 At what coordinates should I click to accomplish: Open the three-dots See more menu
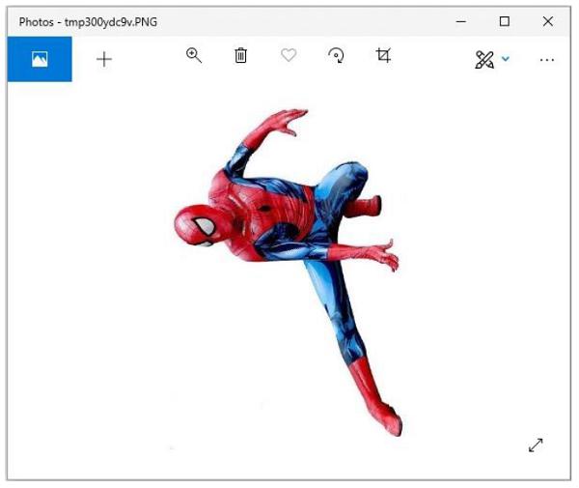[547, 59]
